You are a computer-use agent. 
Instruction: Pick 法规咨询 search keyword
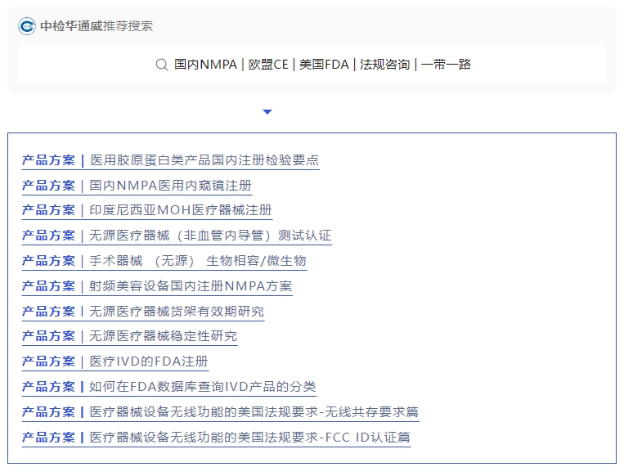pyautogui.click(x=384, y=65)
